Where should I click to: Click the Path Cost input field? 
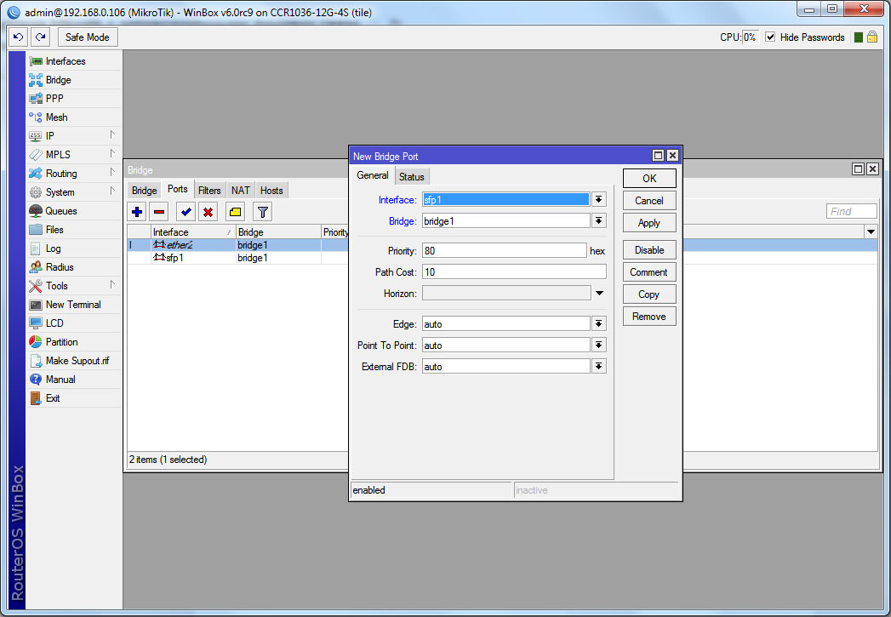[x=513, y=271]
